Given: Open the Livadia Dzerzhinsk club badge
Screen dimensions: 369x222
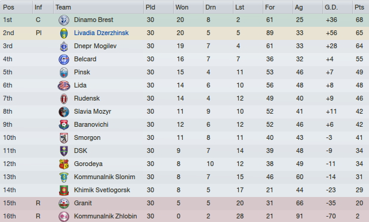Looking at the screenshot, I should coord(64,33).
